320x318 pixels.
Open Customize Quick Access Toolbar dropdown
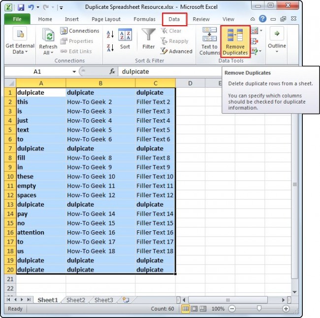61,8
